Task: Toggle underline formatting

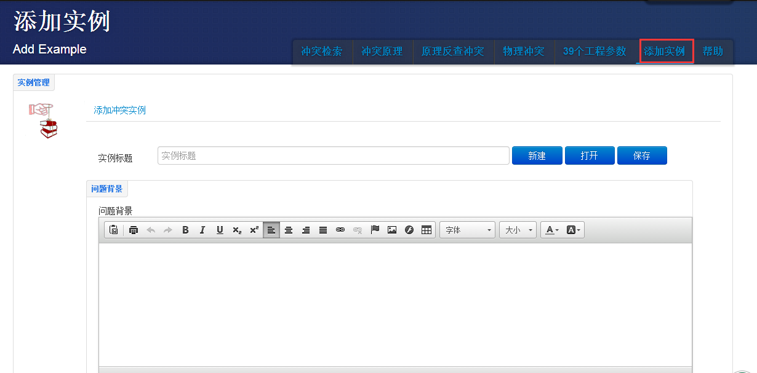Action: coord(220,230)
